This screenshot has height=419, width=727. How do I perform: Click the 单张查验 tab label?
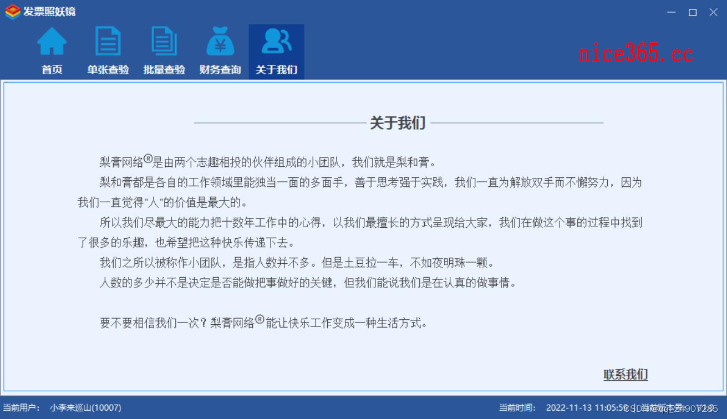click(x=108, y=70)
